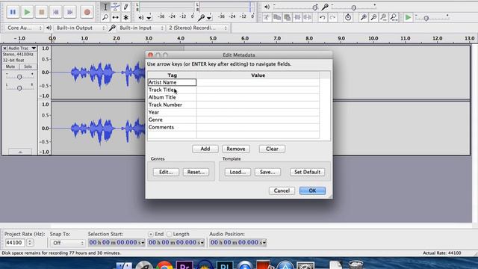Click the Copy icon in the edit toolbar

(x=277, y=17)
